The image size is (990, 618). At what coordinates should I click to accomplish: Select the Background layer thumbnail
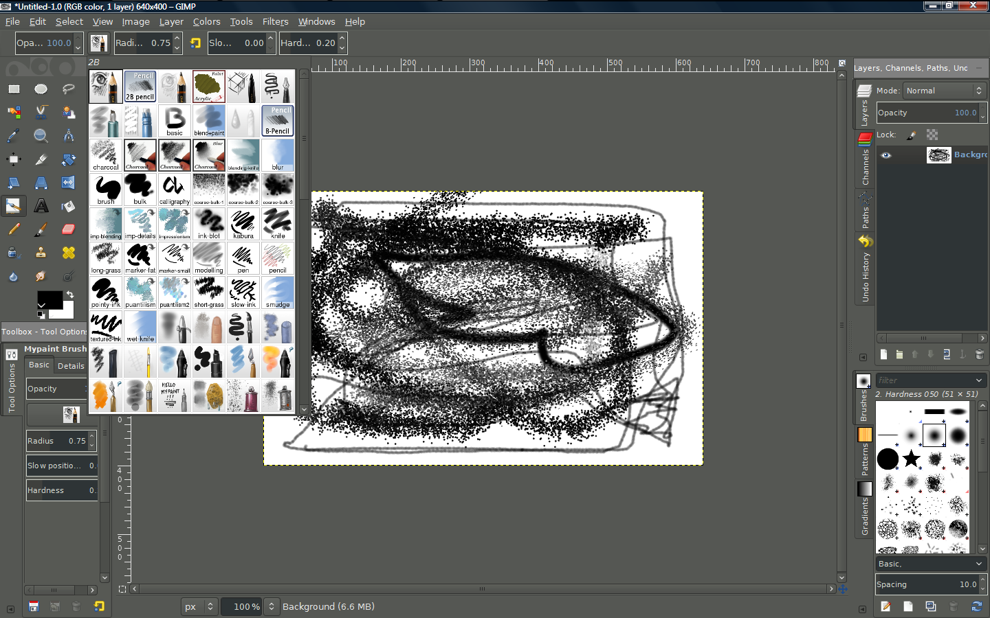pos(938,155)
